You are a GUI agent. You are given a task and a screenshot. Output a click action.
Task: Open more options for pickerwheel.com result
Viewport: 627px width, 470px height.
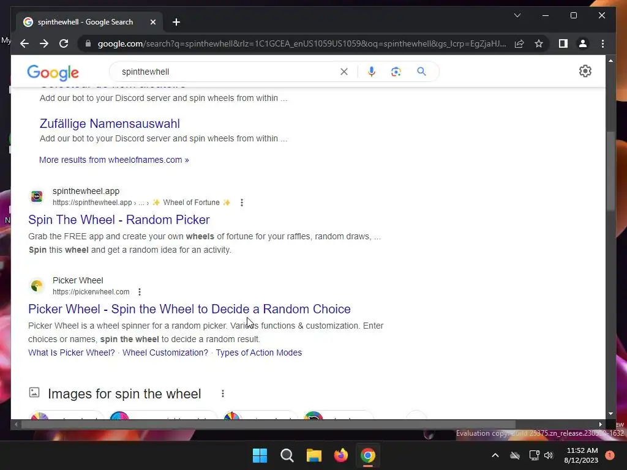coord(139,292)
